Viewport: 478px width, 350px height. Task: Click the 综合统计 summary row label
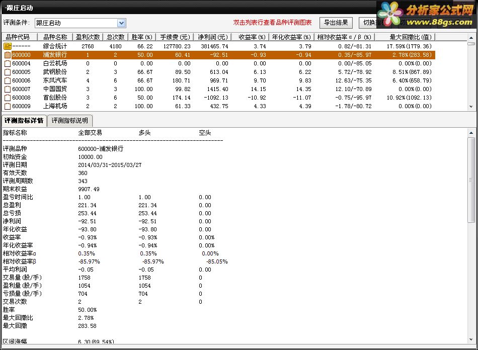pyautogui.click(x=55, y=46)
